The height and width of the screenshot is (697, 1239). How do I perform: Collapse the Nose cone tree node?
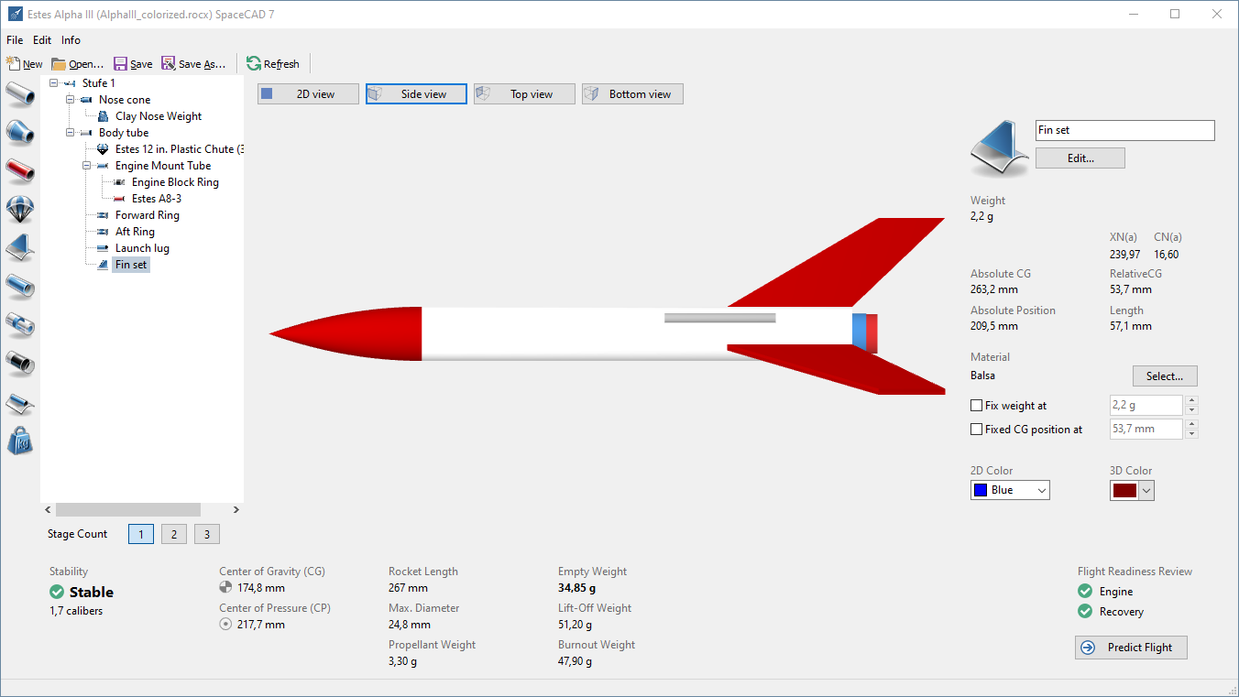tap(71, 100)
